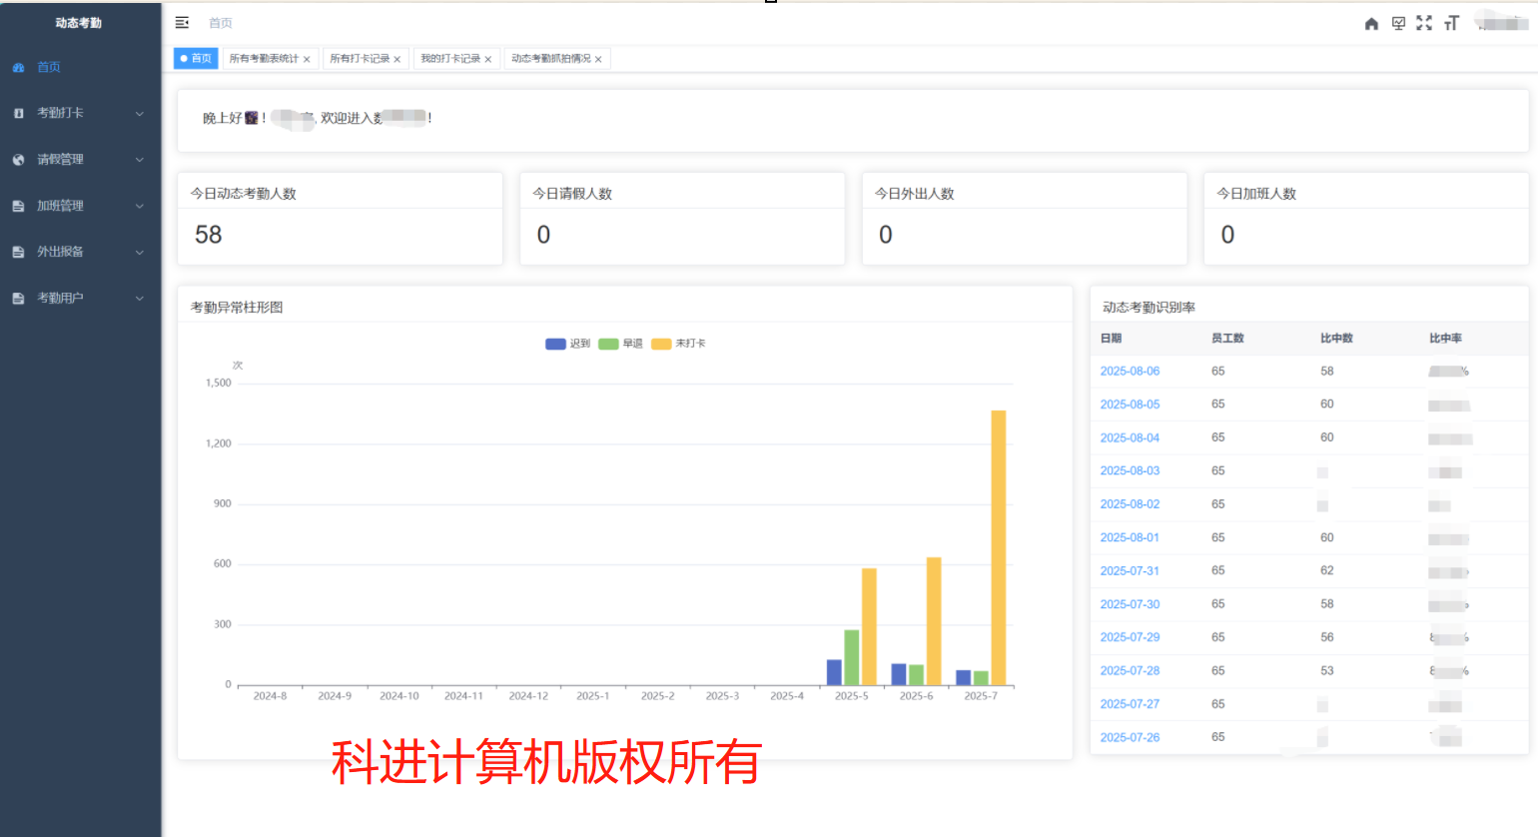This screenshot has width=1538, height=837.
Task: Click the 日期 column header
Action: pos(1111,339)
